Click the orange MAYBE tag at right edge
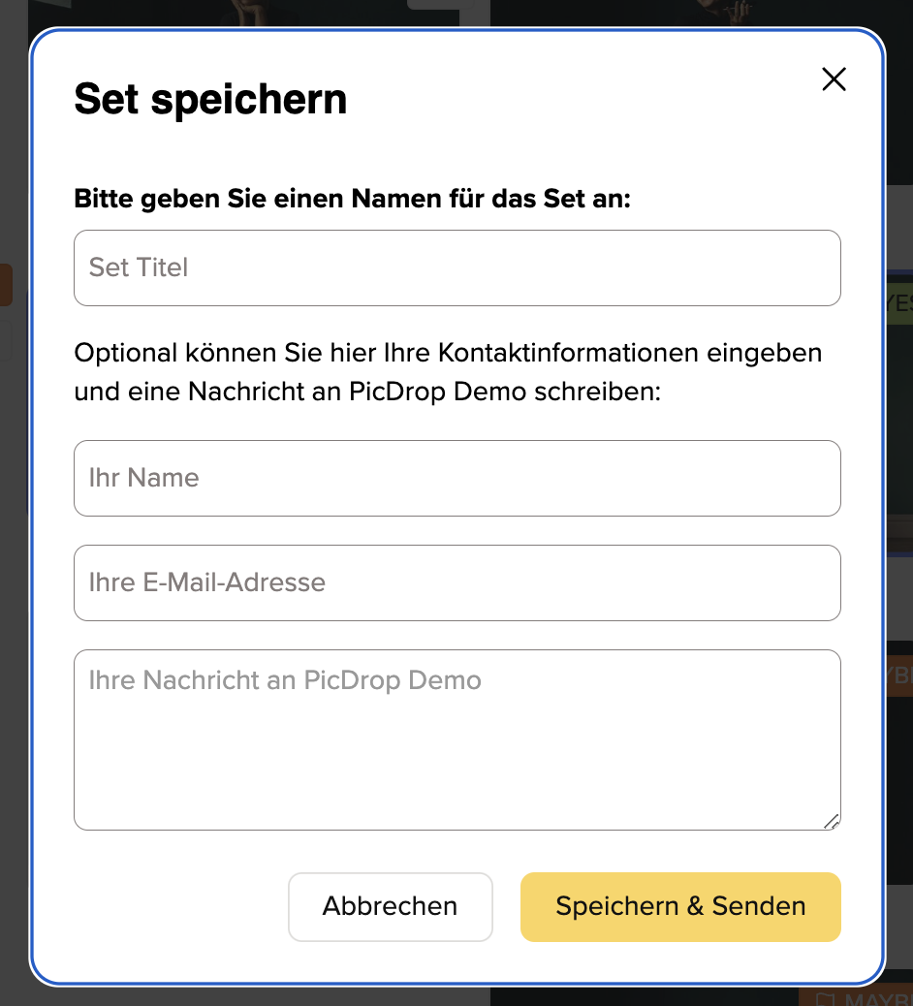The width and height of the screenshot is (913, 1006). tap(899, 675)
